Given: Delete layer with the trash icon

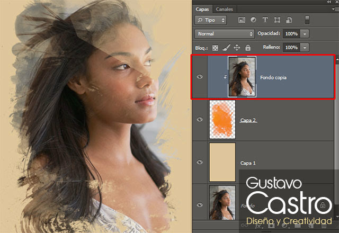Looking at the screenshot, I should (x=324, y=226).
